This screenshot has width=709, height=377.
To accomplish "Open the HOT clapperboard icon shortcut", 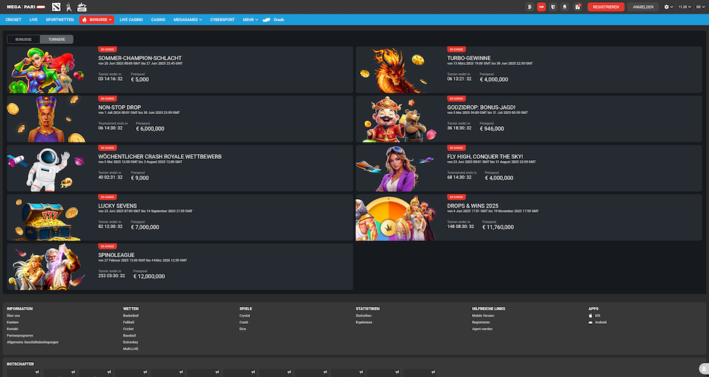I will [x=82, y=7].
